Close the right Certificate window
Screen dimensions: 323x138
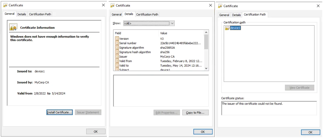pos(318,6)
